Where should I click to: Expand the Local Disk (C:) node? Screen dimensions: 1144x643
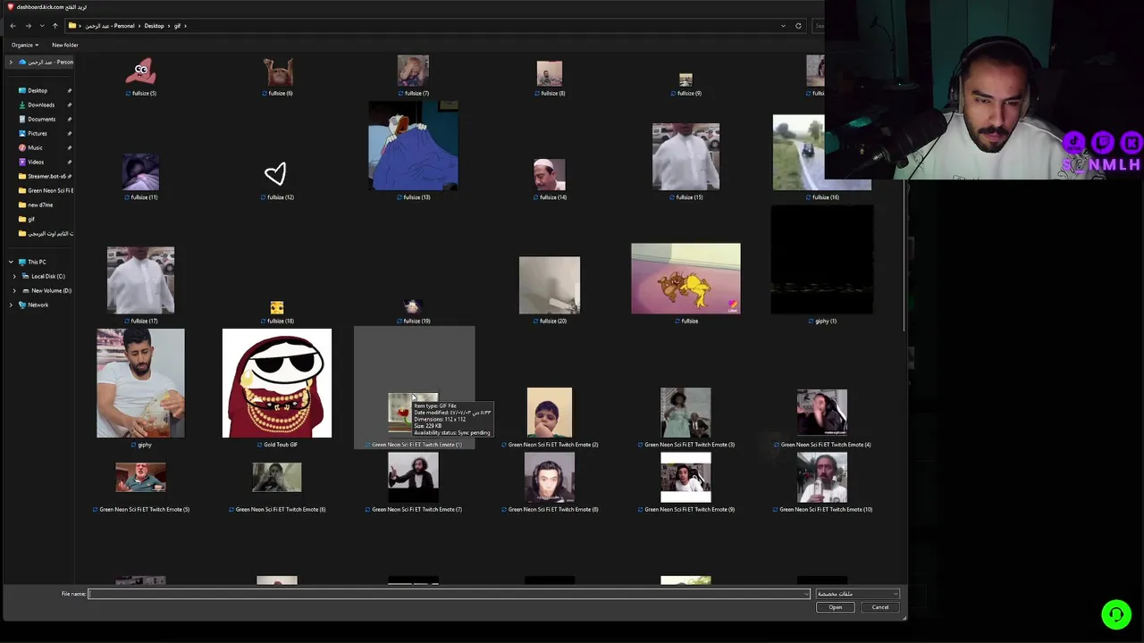pyautogui.click(x=14, y=276)
